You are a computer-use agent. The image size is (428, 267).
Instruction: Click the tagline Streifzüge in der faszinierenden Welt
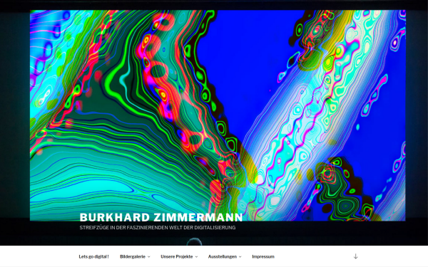pyautogui.click(x=158, y=228)
